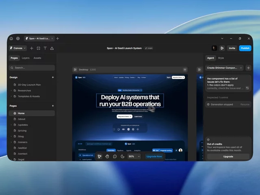The height and width of the screenshot is (195, 260).
Task: Click the globe icon in the tab bar
Action: [18, 39]
